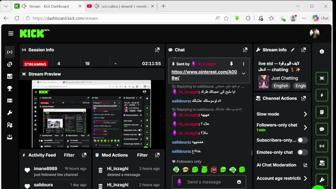
Task: Switch to con calma YouTube tab
Action: (121, 6)
